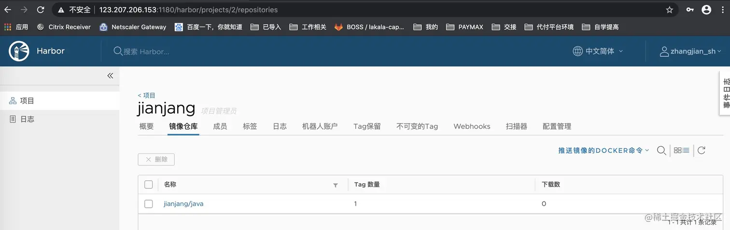Switch to the Webhooks tab

click(472, 126)
